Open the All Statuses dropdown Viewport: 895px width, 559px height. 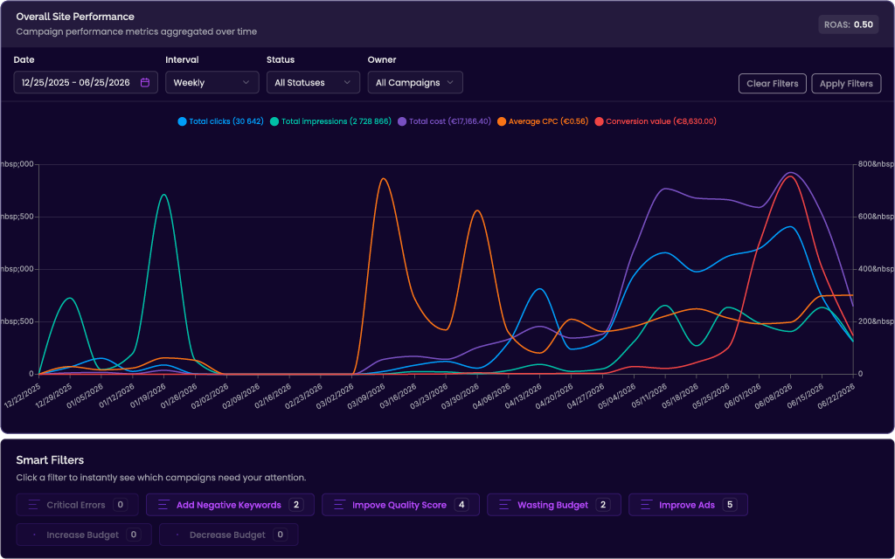pyautogui.click(x=314, y=82)
